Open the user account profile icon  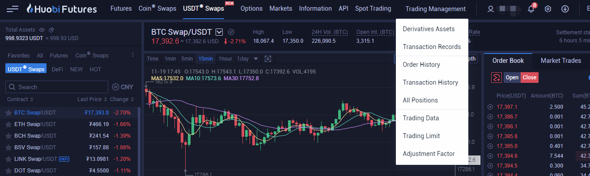(x=491, y=9)
